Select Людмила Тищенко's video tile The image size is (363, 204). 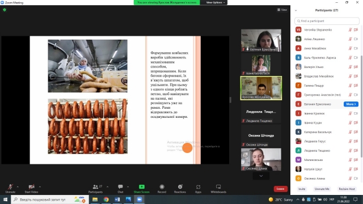pos(261,112)
